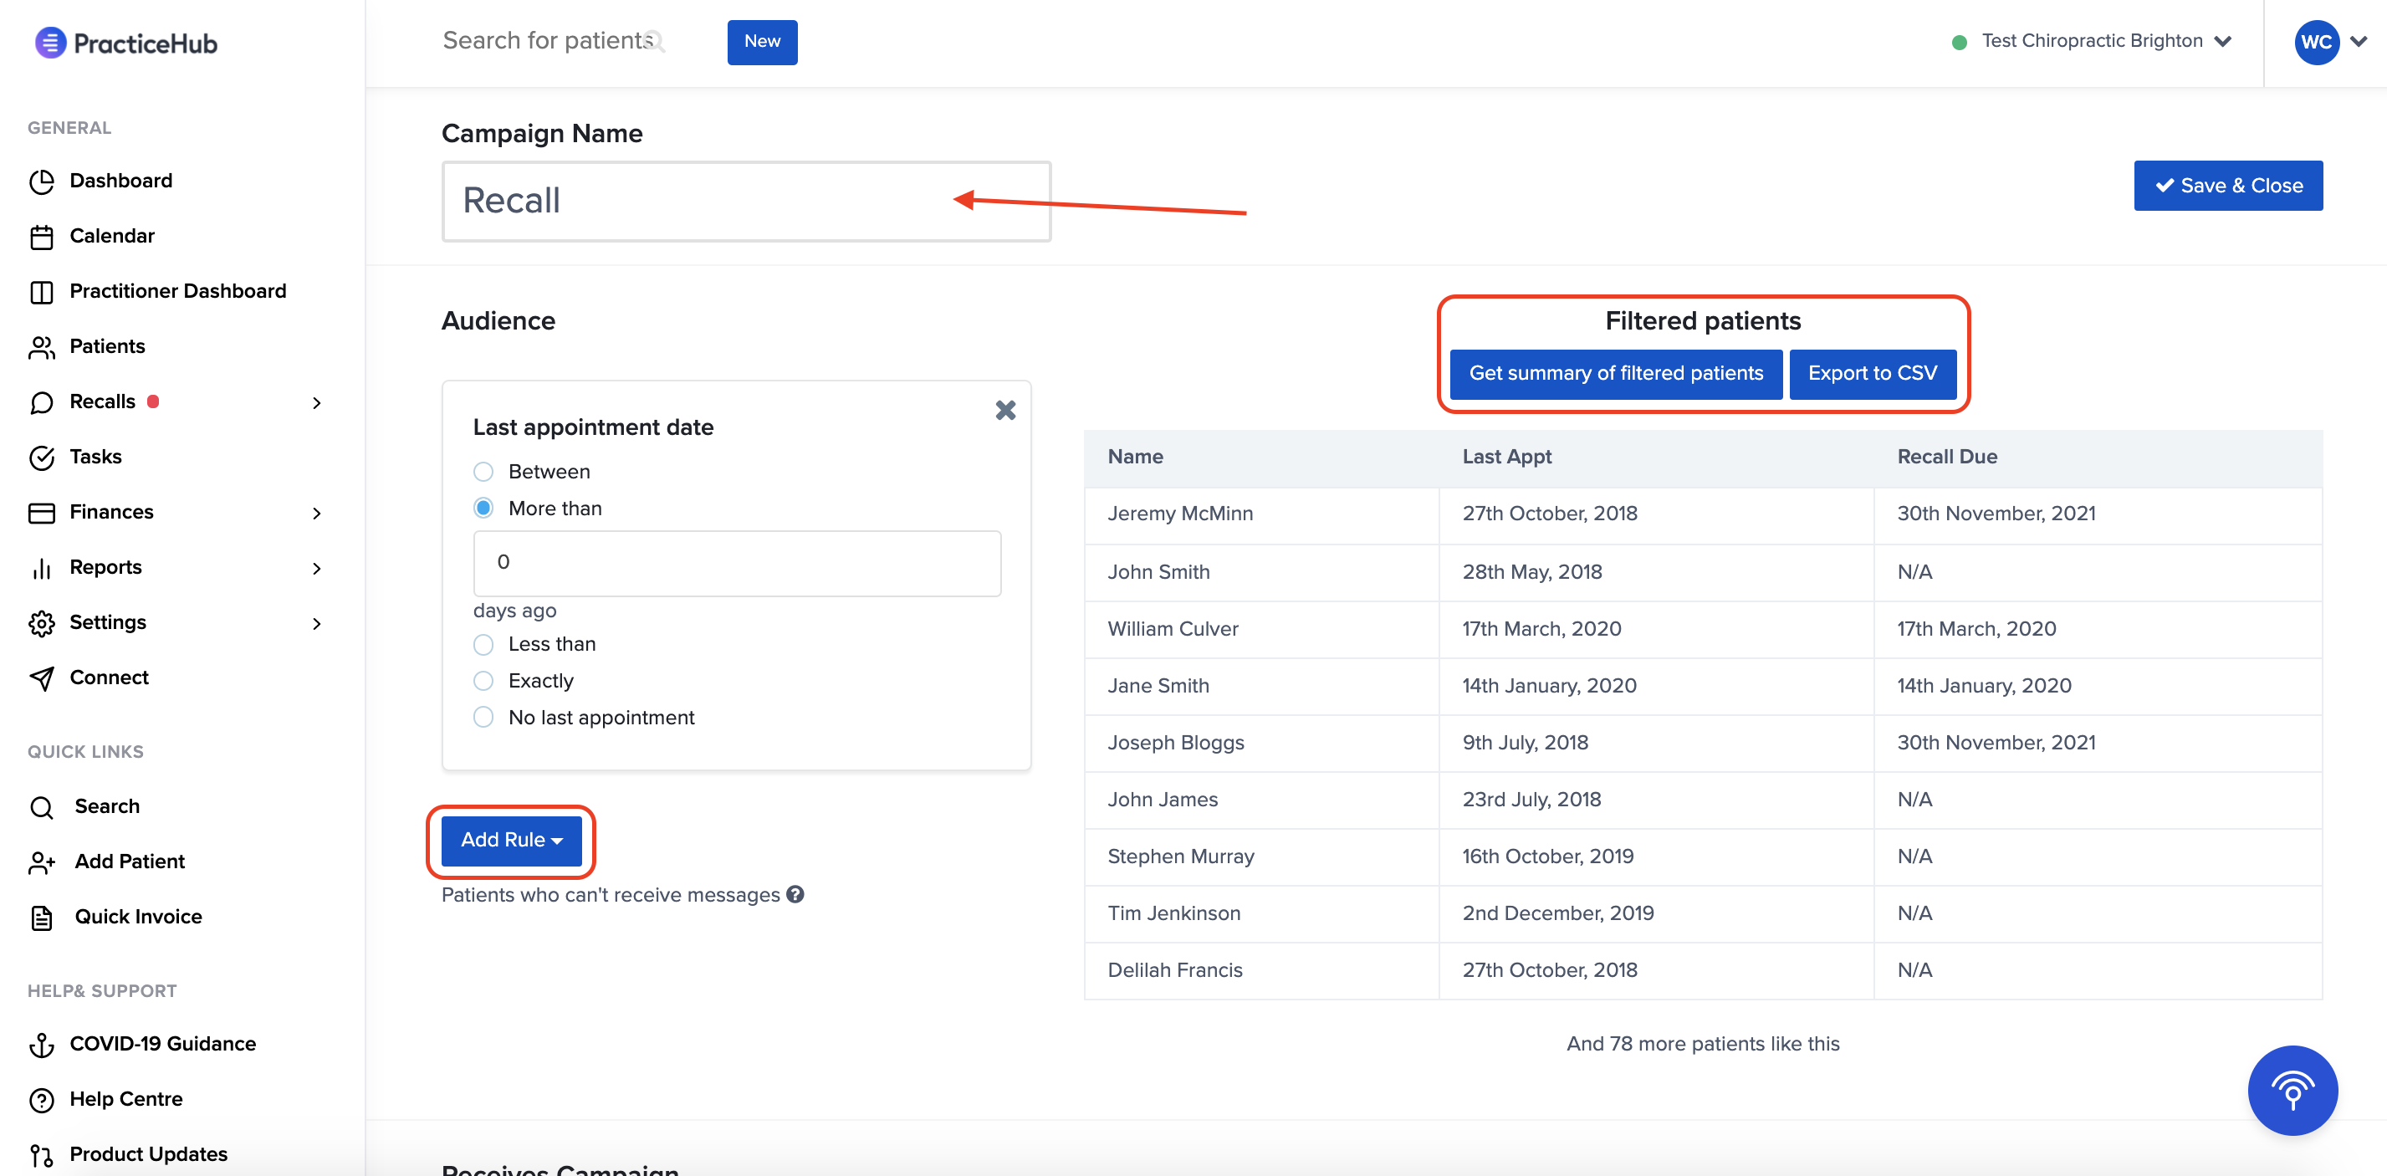The width and height of the screenshot is (2387, 1176).
Task: Open Quick Invoice quick link
Action: tap(138, 917)
